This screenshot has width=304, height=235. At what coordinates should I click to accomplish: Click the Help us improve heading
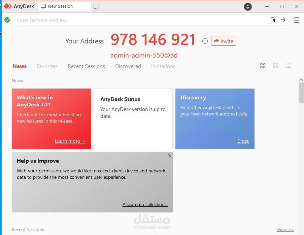click(x=38, y=161)
